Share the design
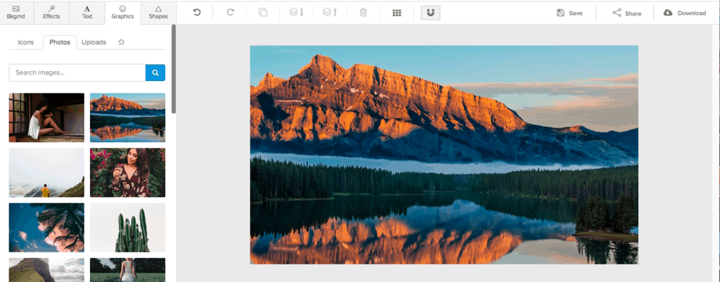The image size is (720, 282). 626,13
